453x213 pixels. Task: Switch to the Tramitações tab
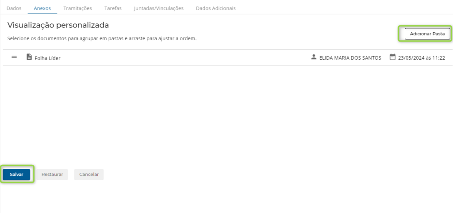[x=78, y=8]
